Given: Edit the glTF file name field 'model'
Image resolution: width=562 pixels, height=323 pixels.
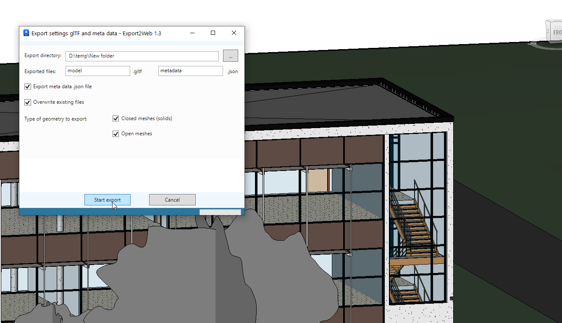Looking at the screenshot, I should (x=98, y=71).
